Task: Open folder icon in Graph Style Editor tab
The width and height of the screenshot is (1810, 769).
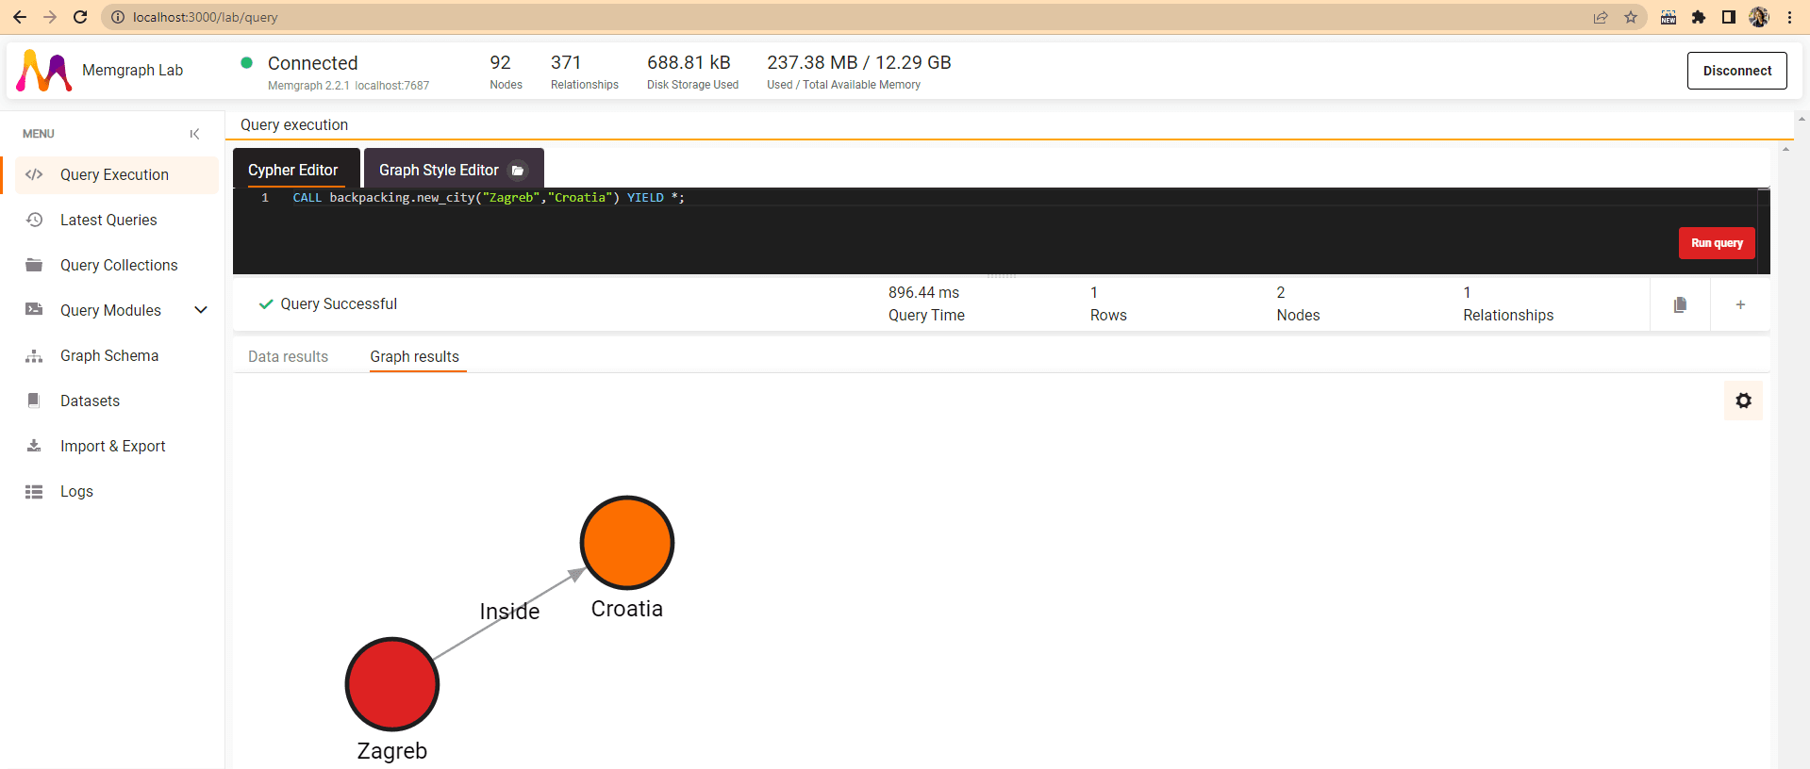Action: point(517,171)
